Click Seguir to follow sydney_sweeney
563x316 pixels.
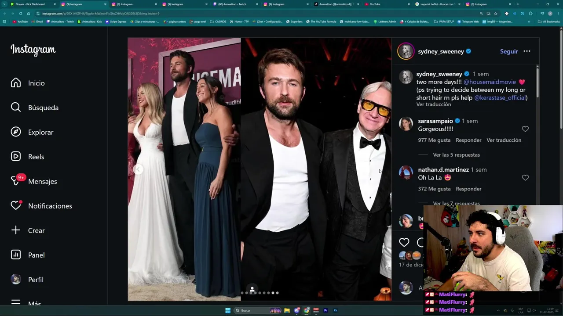509,51
